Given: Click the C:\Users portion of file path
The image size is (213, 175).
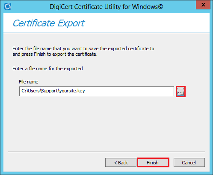Looking at the screenshot, I should pos(30,91).
